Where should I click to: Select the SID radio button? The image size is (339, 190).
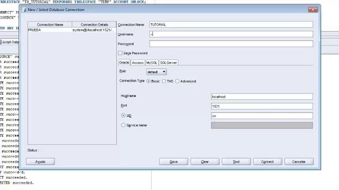click(x=123, y=116)
